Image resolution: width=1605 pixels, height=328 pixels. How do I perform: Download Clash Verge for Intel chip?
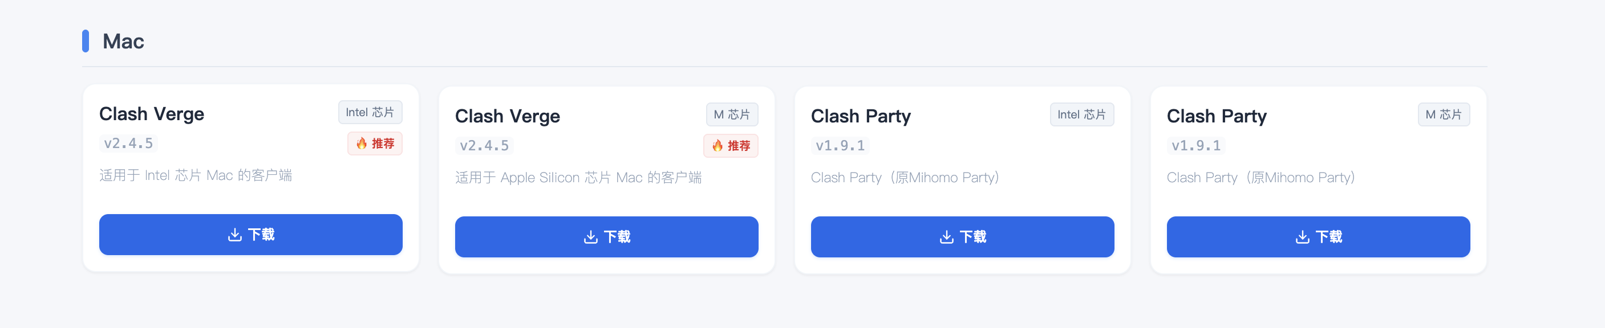(250, 235)
